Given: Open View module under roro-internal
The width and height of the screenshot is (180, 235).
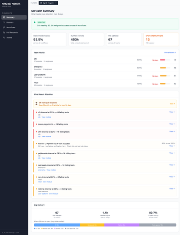Looking at the screenshot, I should coord(47,182).
